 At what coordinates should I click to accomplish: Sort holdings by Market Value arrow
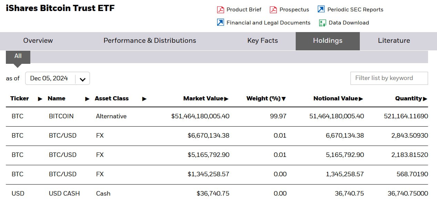(x=226, y=99)
